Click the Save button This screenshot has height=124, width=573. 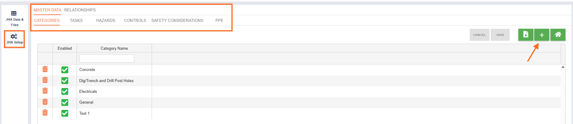point(500,35)
